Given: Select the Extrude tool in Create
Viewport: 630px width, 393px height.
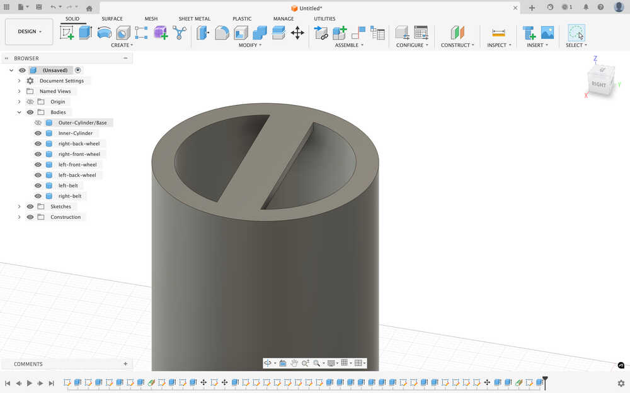Looking at the screenshot, I should [86, 33].
